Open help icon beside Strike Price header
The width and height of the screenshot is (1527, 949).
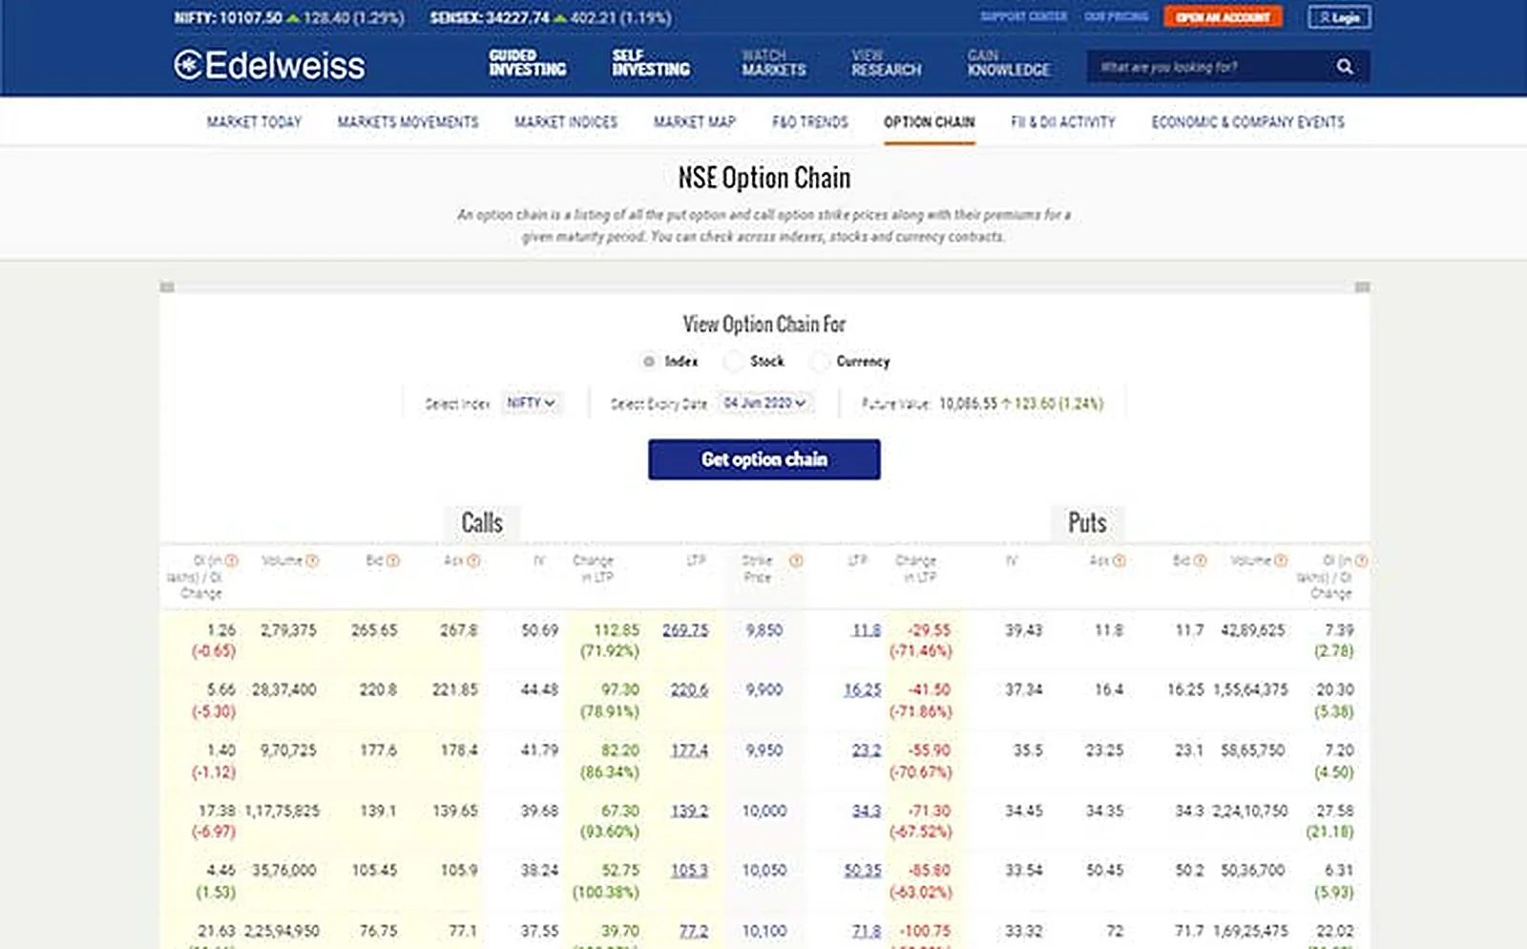796,561
